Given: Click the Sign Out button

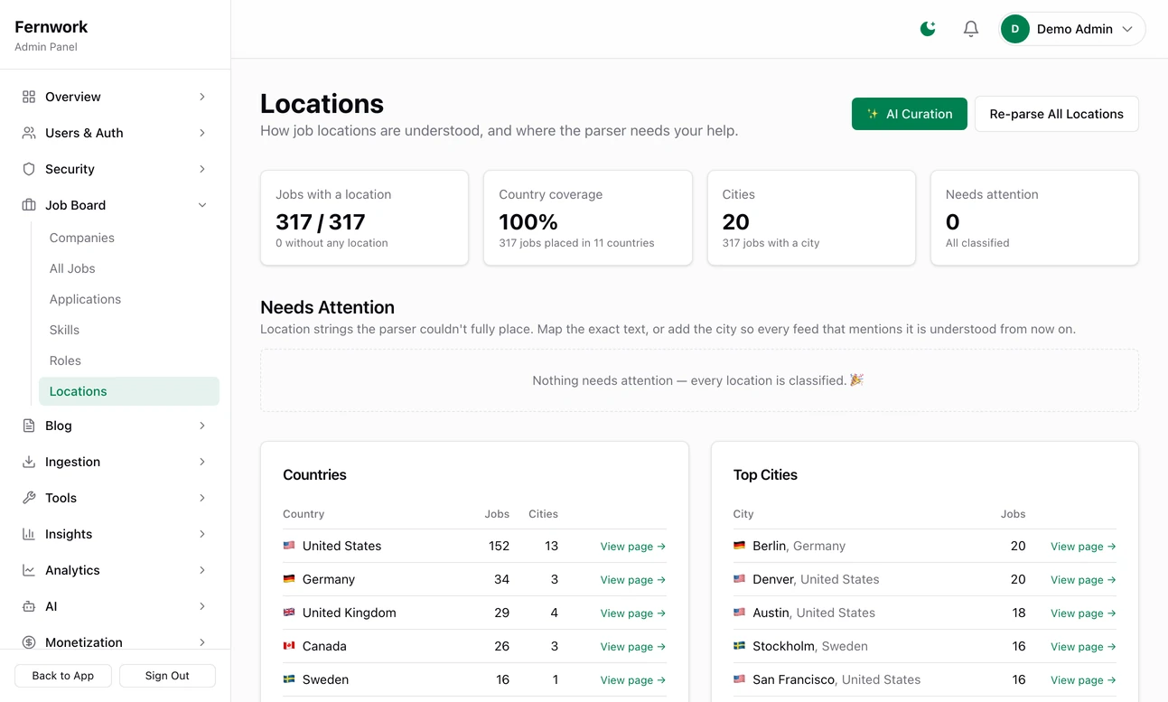Looking at the screenshot, I should click(167, 676).
